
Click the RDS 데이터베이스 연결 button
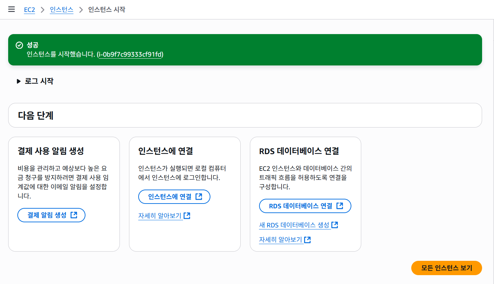tap(305, 206)
